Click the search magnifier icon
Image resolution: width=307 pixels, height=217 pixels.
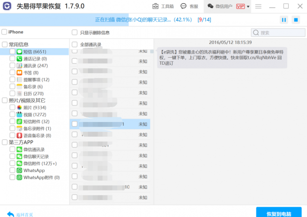tap(256, 33)
